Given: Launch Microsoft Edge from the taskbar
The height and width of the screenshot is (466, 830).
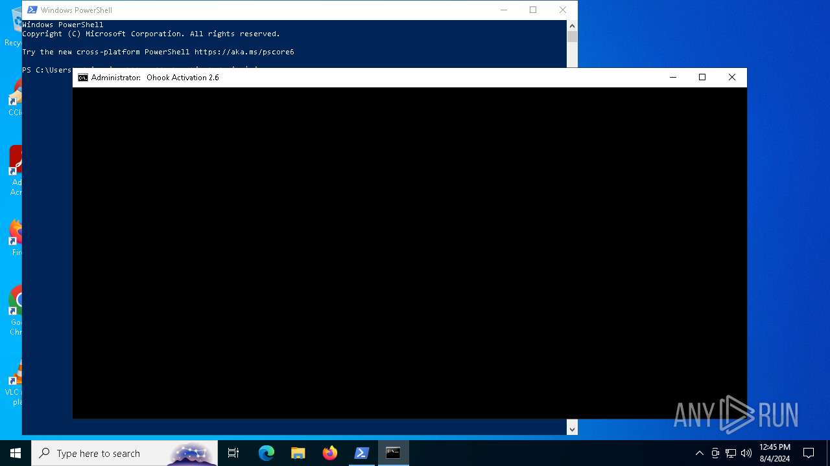Looking at the screenshot, I should coord(267,453).
